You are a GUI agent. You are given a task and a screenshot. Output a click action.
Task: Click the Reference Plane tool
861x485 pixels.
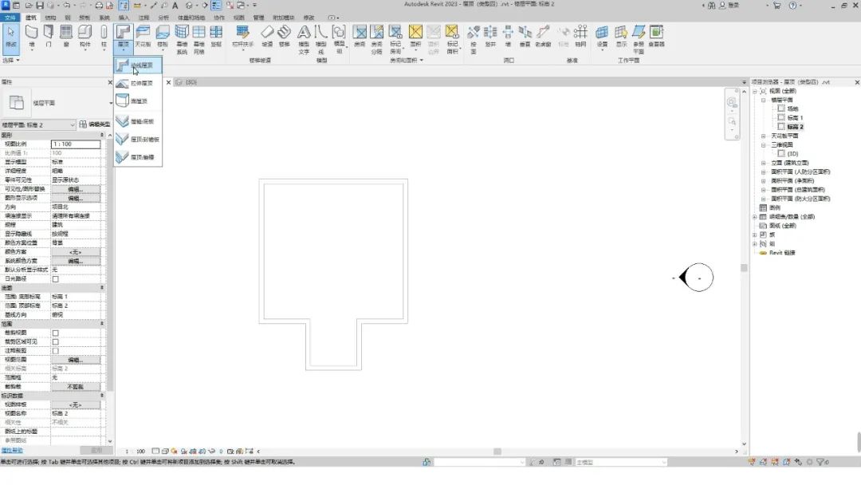click(x=639, y=38)
